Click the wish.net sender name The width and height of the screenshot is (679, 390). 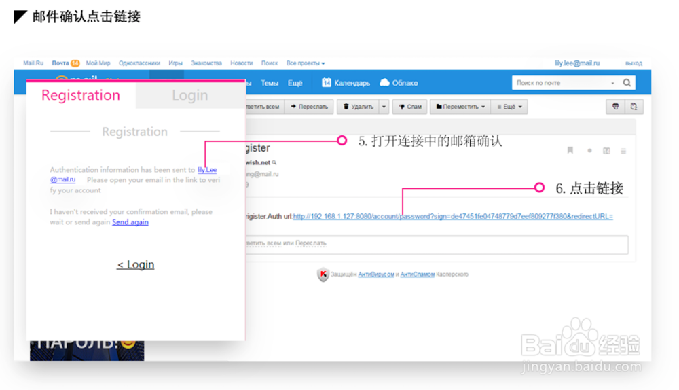point(258,162)
